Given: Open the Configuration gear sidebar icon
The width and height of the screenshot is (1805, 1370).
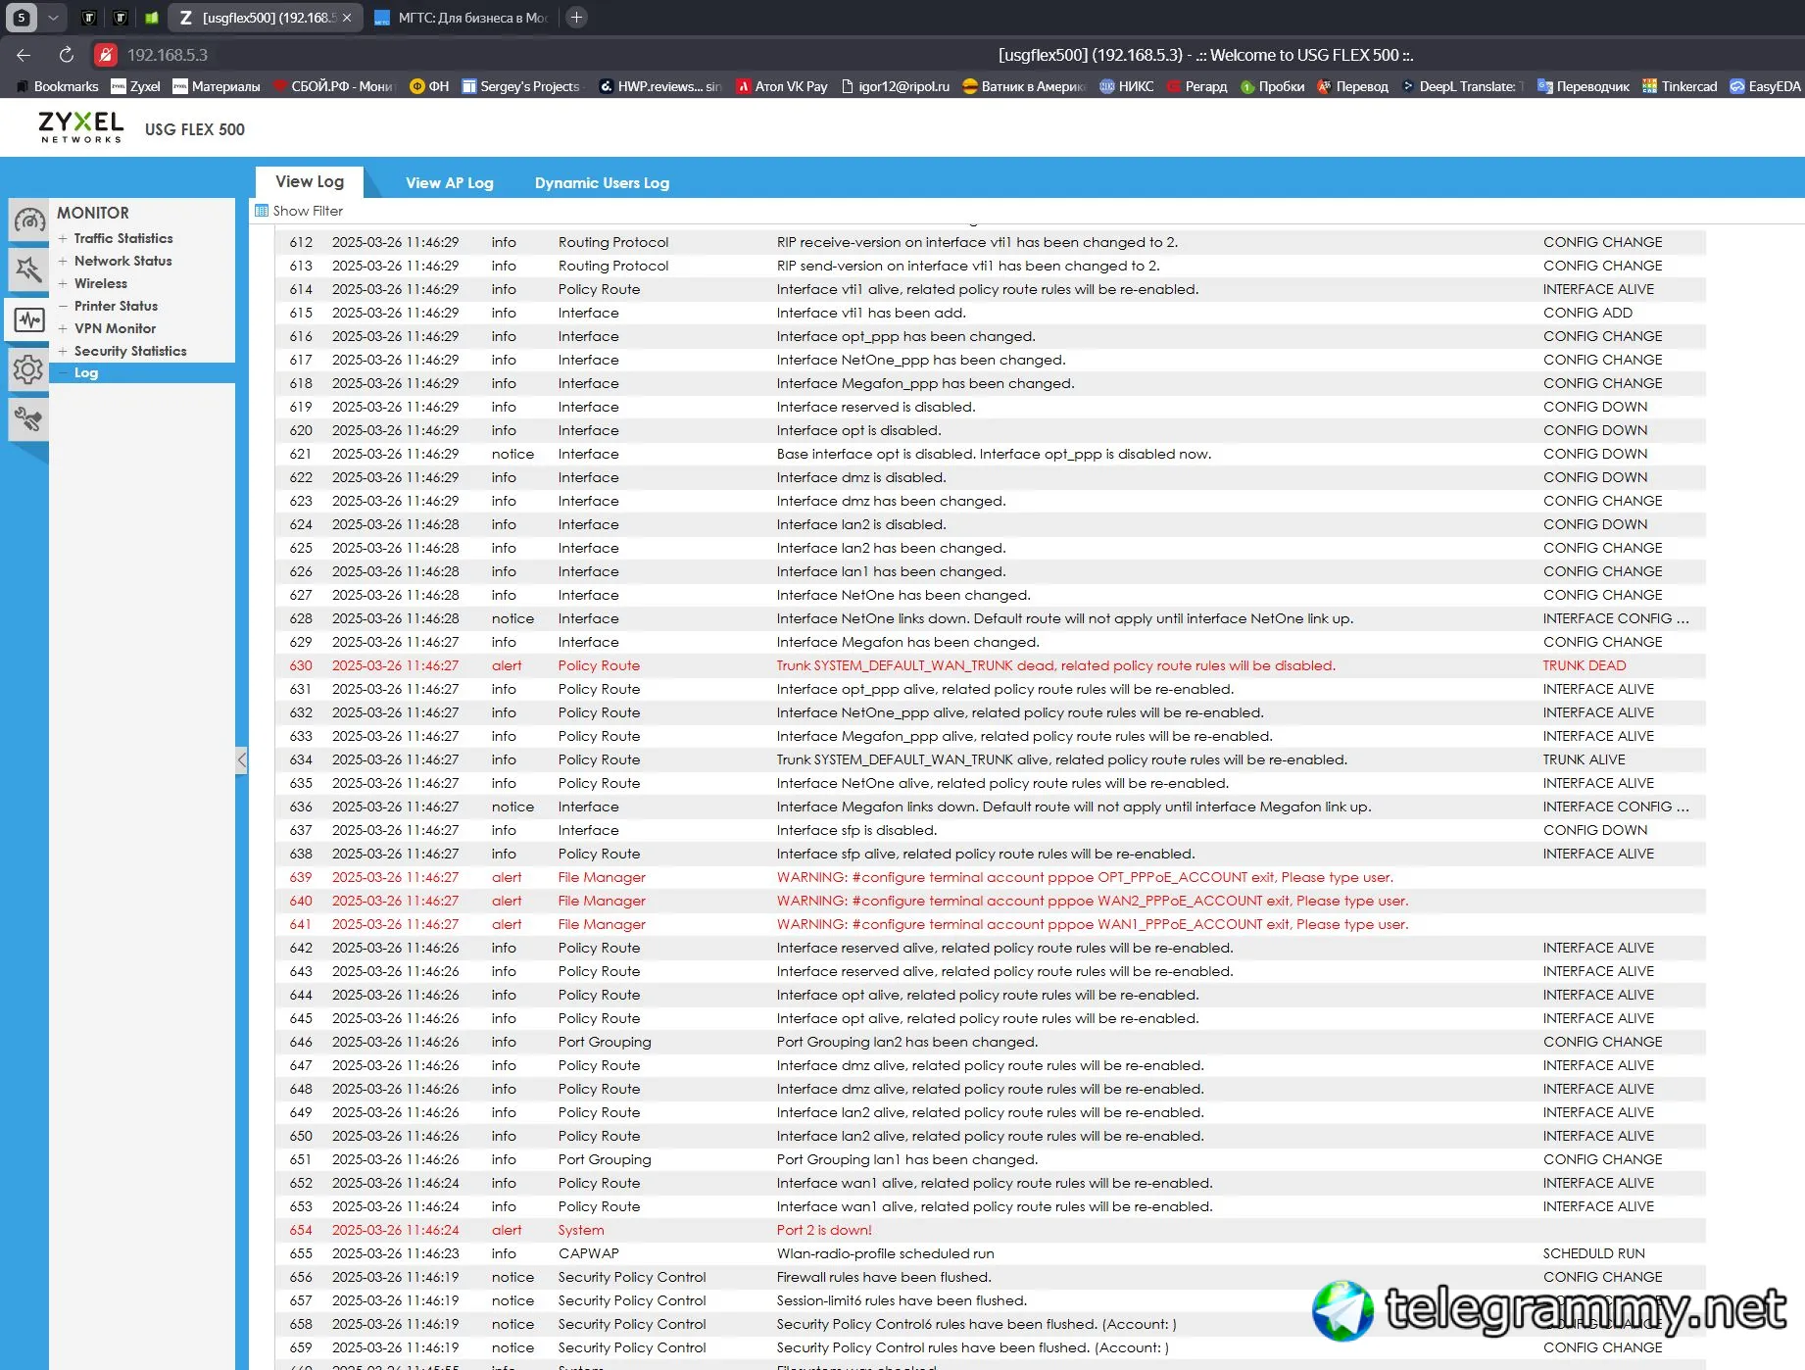Looking at the screenshot, I should (28, 369).
